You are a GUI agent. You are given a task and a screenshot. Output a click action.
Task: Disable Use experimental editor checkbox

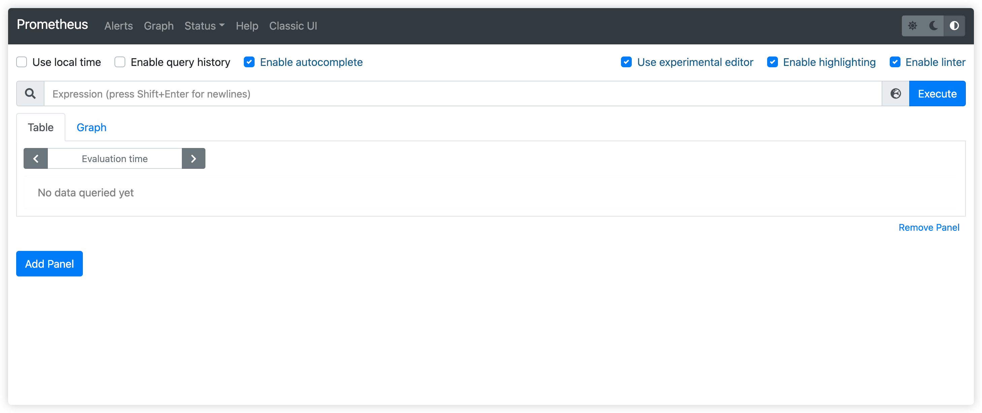click(626, 62)
